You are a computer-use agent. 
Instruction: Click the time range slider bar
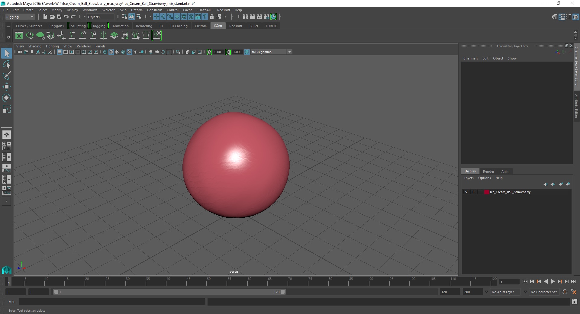pyautogui.click(x=169, y=292)
